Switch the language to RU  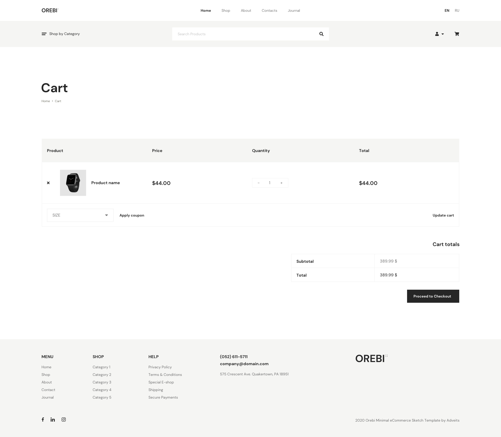pyautogui.click(x=457, y=10)
